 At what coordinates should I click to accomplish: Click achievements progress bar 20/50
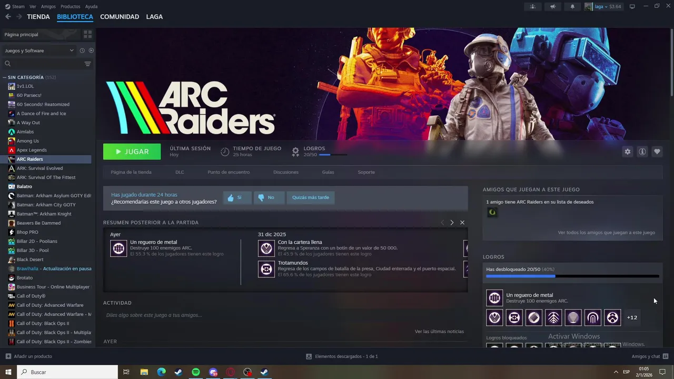click(x=572, y=276)
